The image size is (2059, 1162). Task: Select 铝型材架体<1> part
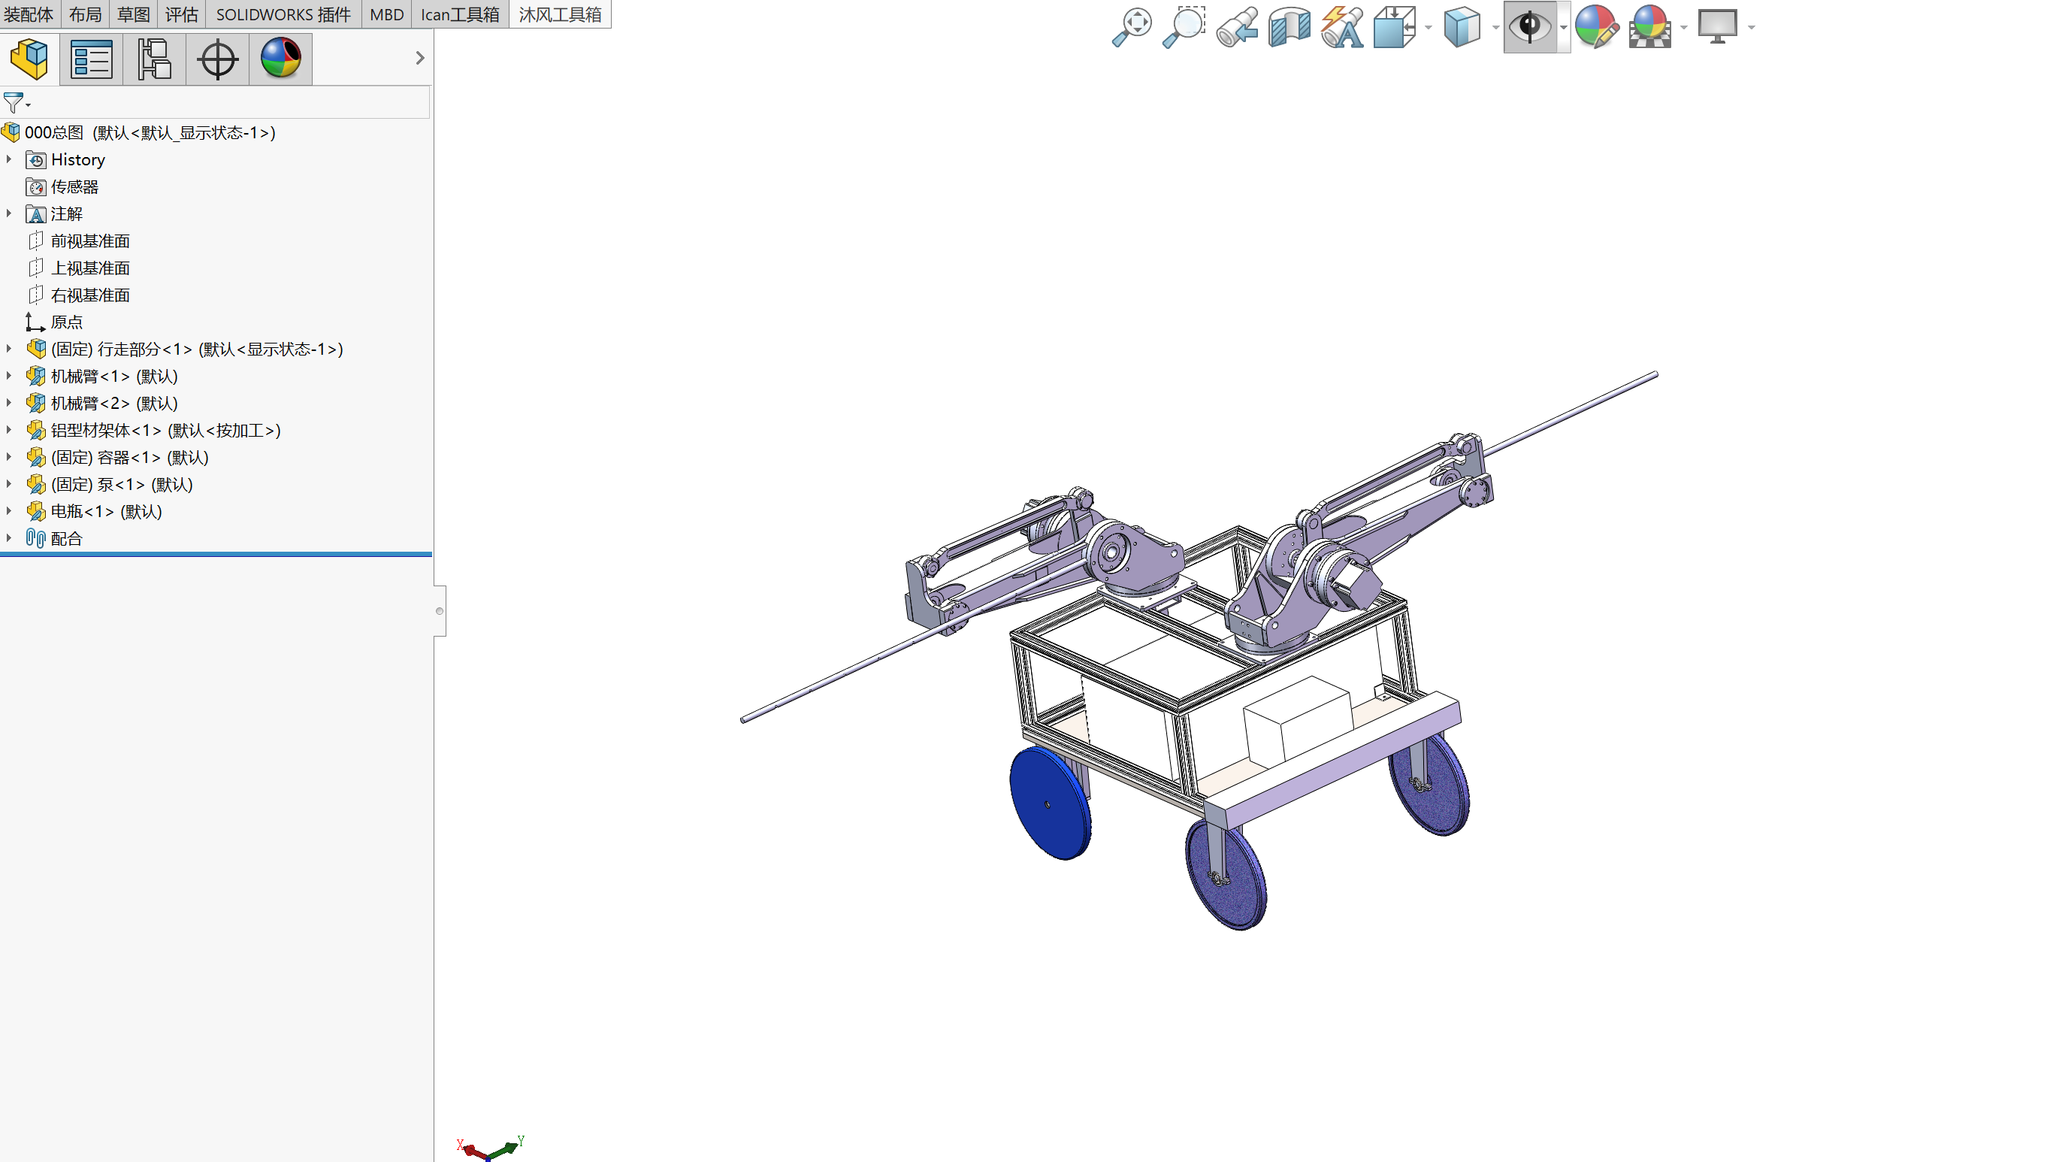[165, 431]
